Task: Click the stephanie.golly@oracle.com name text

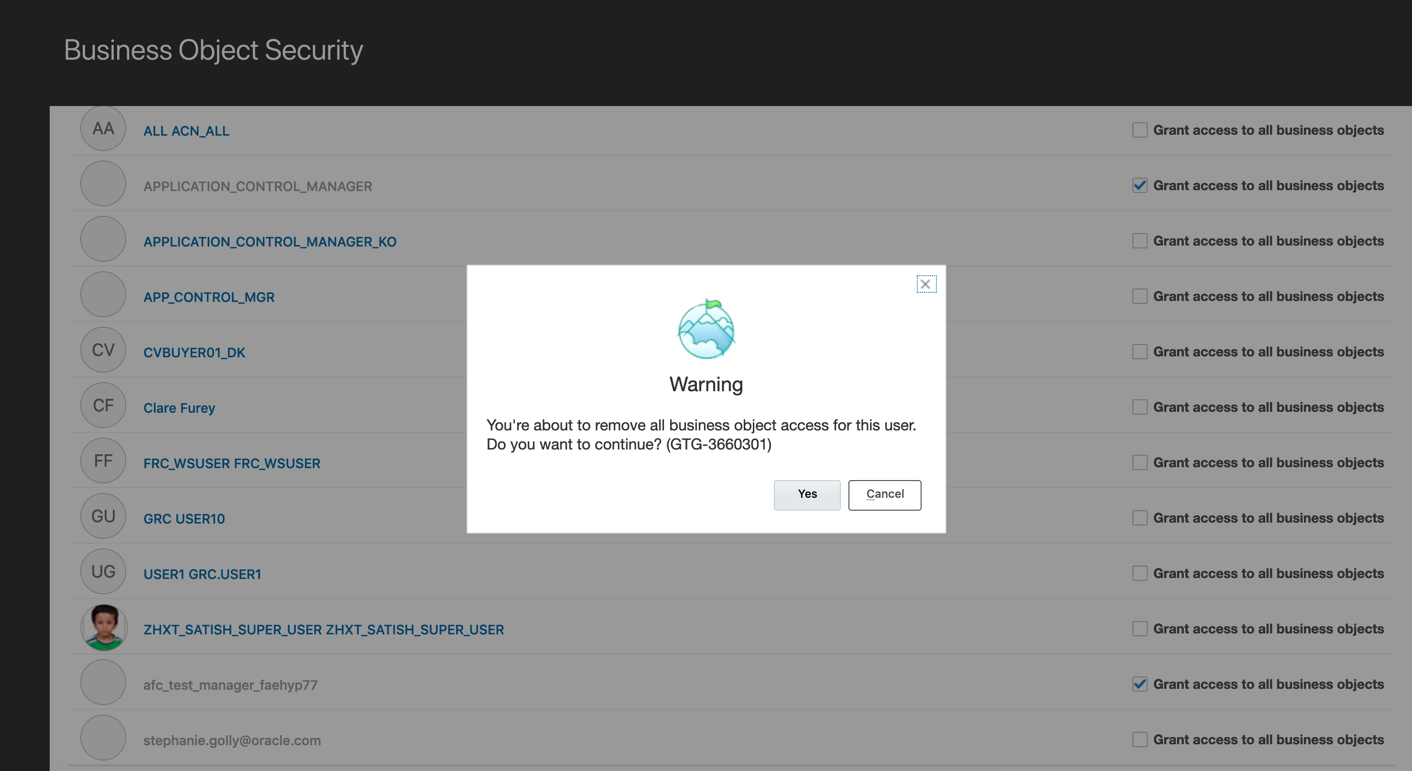Action: 232,740
